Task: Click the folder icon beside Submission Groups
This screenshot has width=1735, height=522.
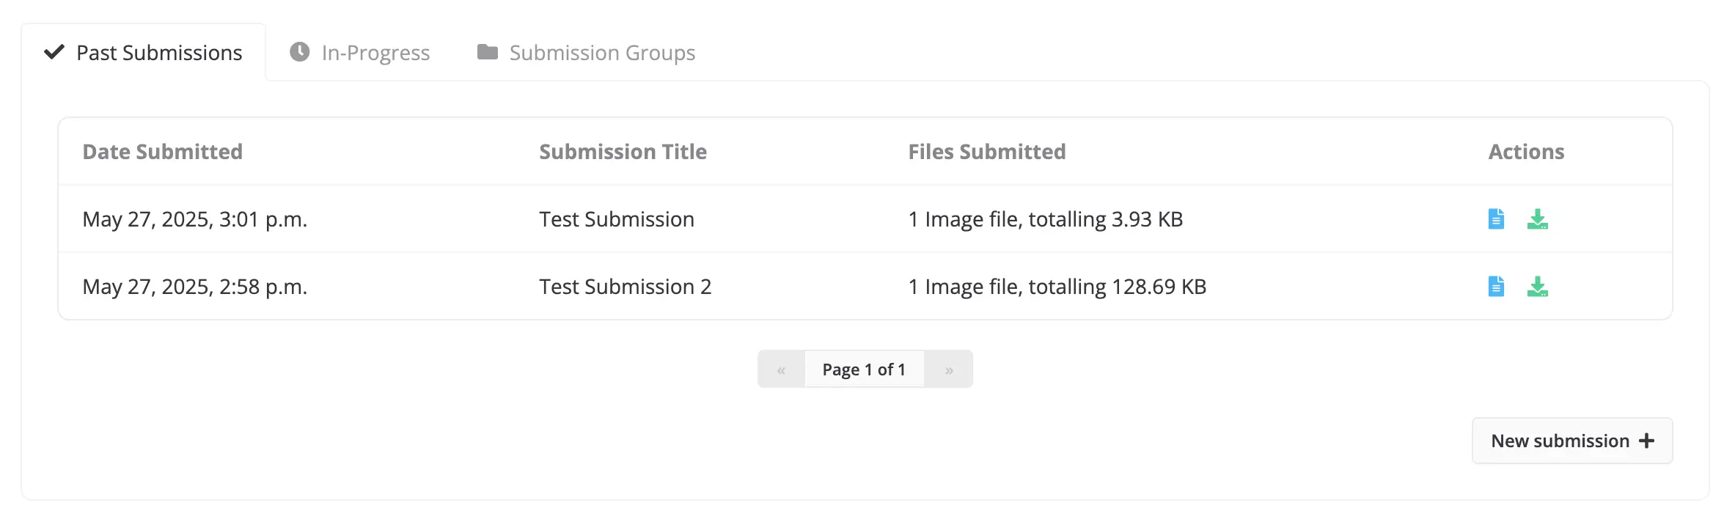Action: click(488, 52)
